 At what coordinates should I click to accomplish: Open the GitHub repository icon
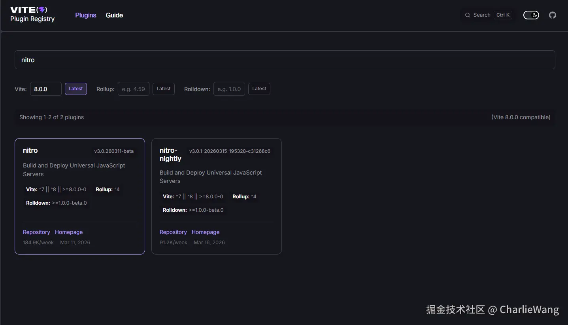click(x=553, y=15)
